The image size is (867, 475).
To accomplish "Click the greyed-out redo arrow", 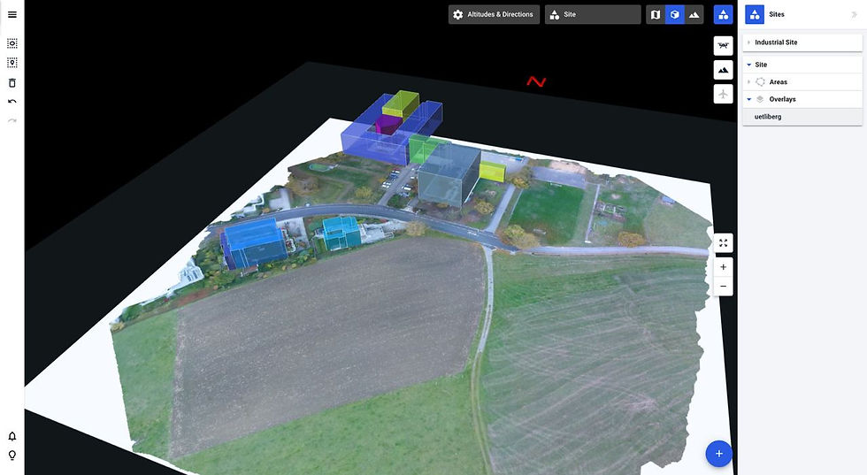I will tap(12, 120).
